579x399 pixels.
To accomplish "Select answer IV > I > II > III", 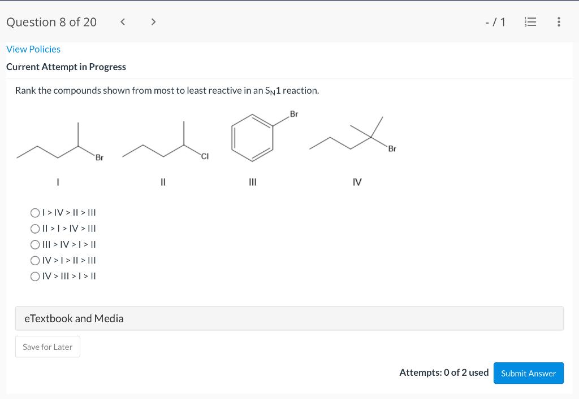I will [34, 260].
